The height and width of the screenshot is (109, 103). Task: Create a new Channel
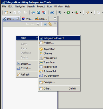pos(60,53)
